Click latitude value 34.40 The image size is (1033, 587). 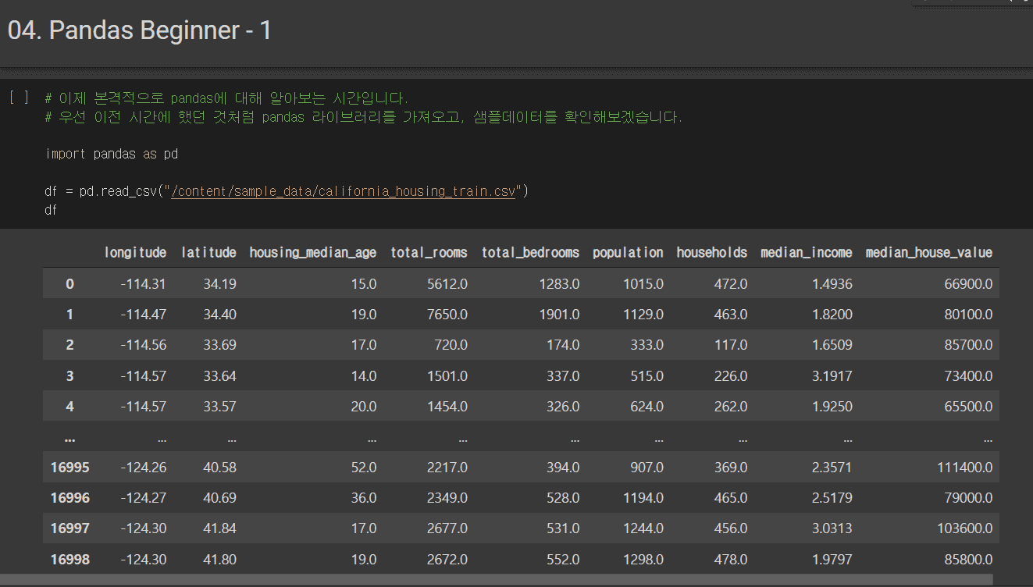(x=219, y=315)
